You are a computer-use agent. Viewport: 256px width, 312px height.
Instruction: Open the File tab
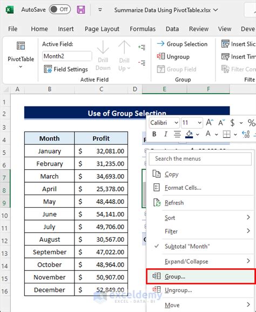tap(12, 29)
